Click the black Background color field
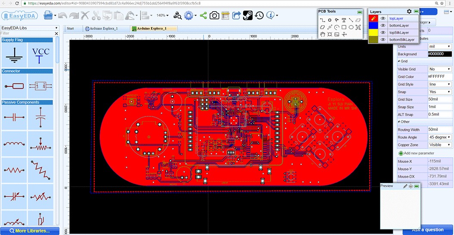 click(439, 54)
